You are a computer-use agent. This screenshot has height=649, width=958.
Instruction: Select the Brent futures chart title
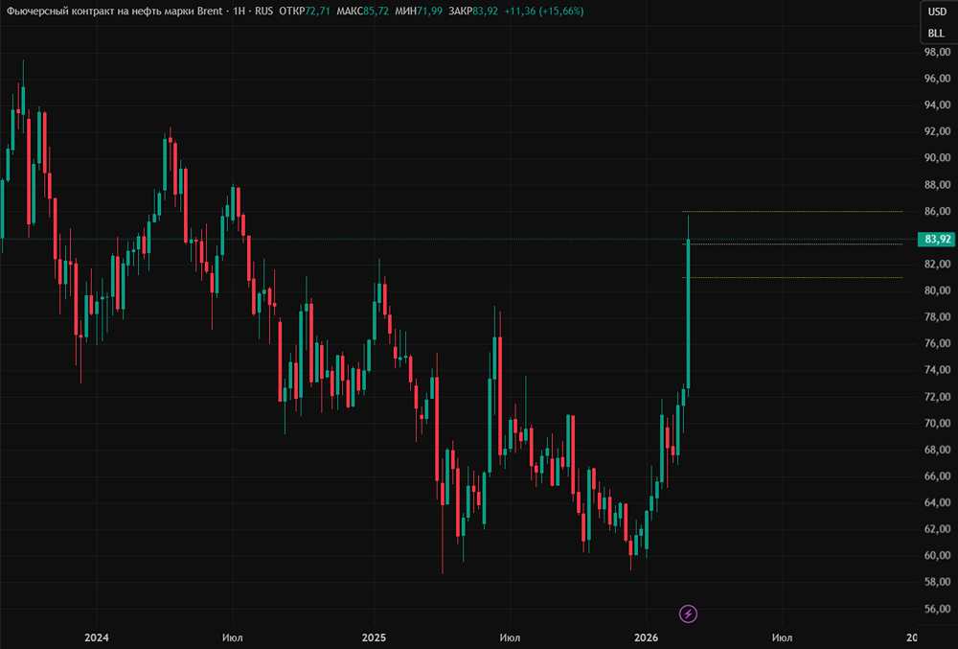114,11
